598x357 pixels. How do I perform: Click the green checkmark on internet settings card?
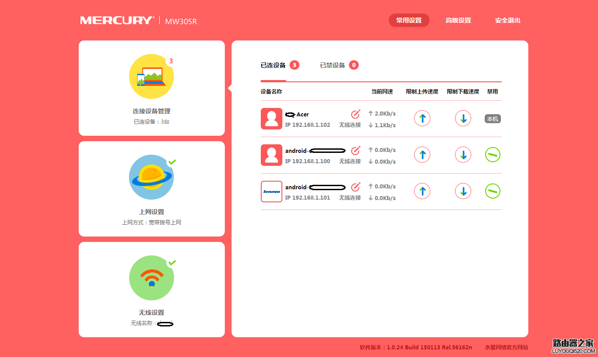[x=172, y=162]
